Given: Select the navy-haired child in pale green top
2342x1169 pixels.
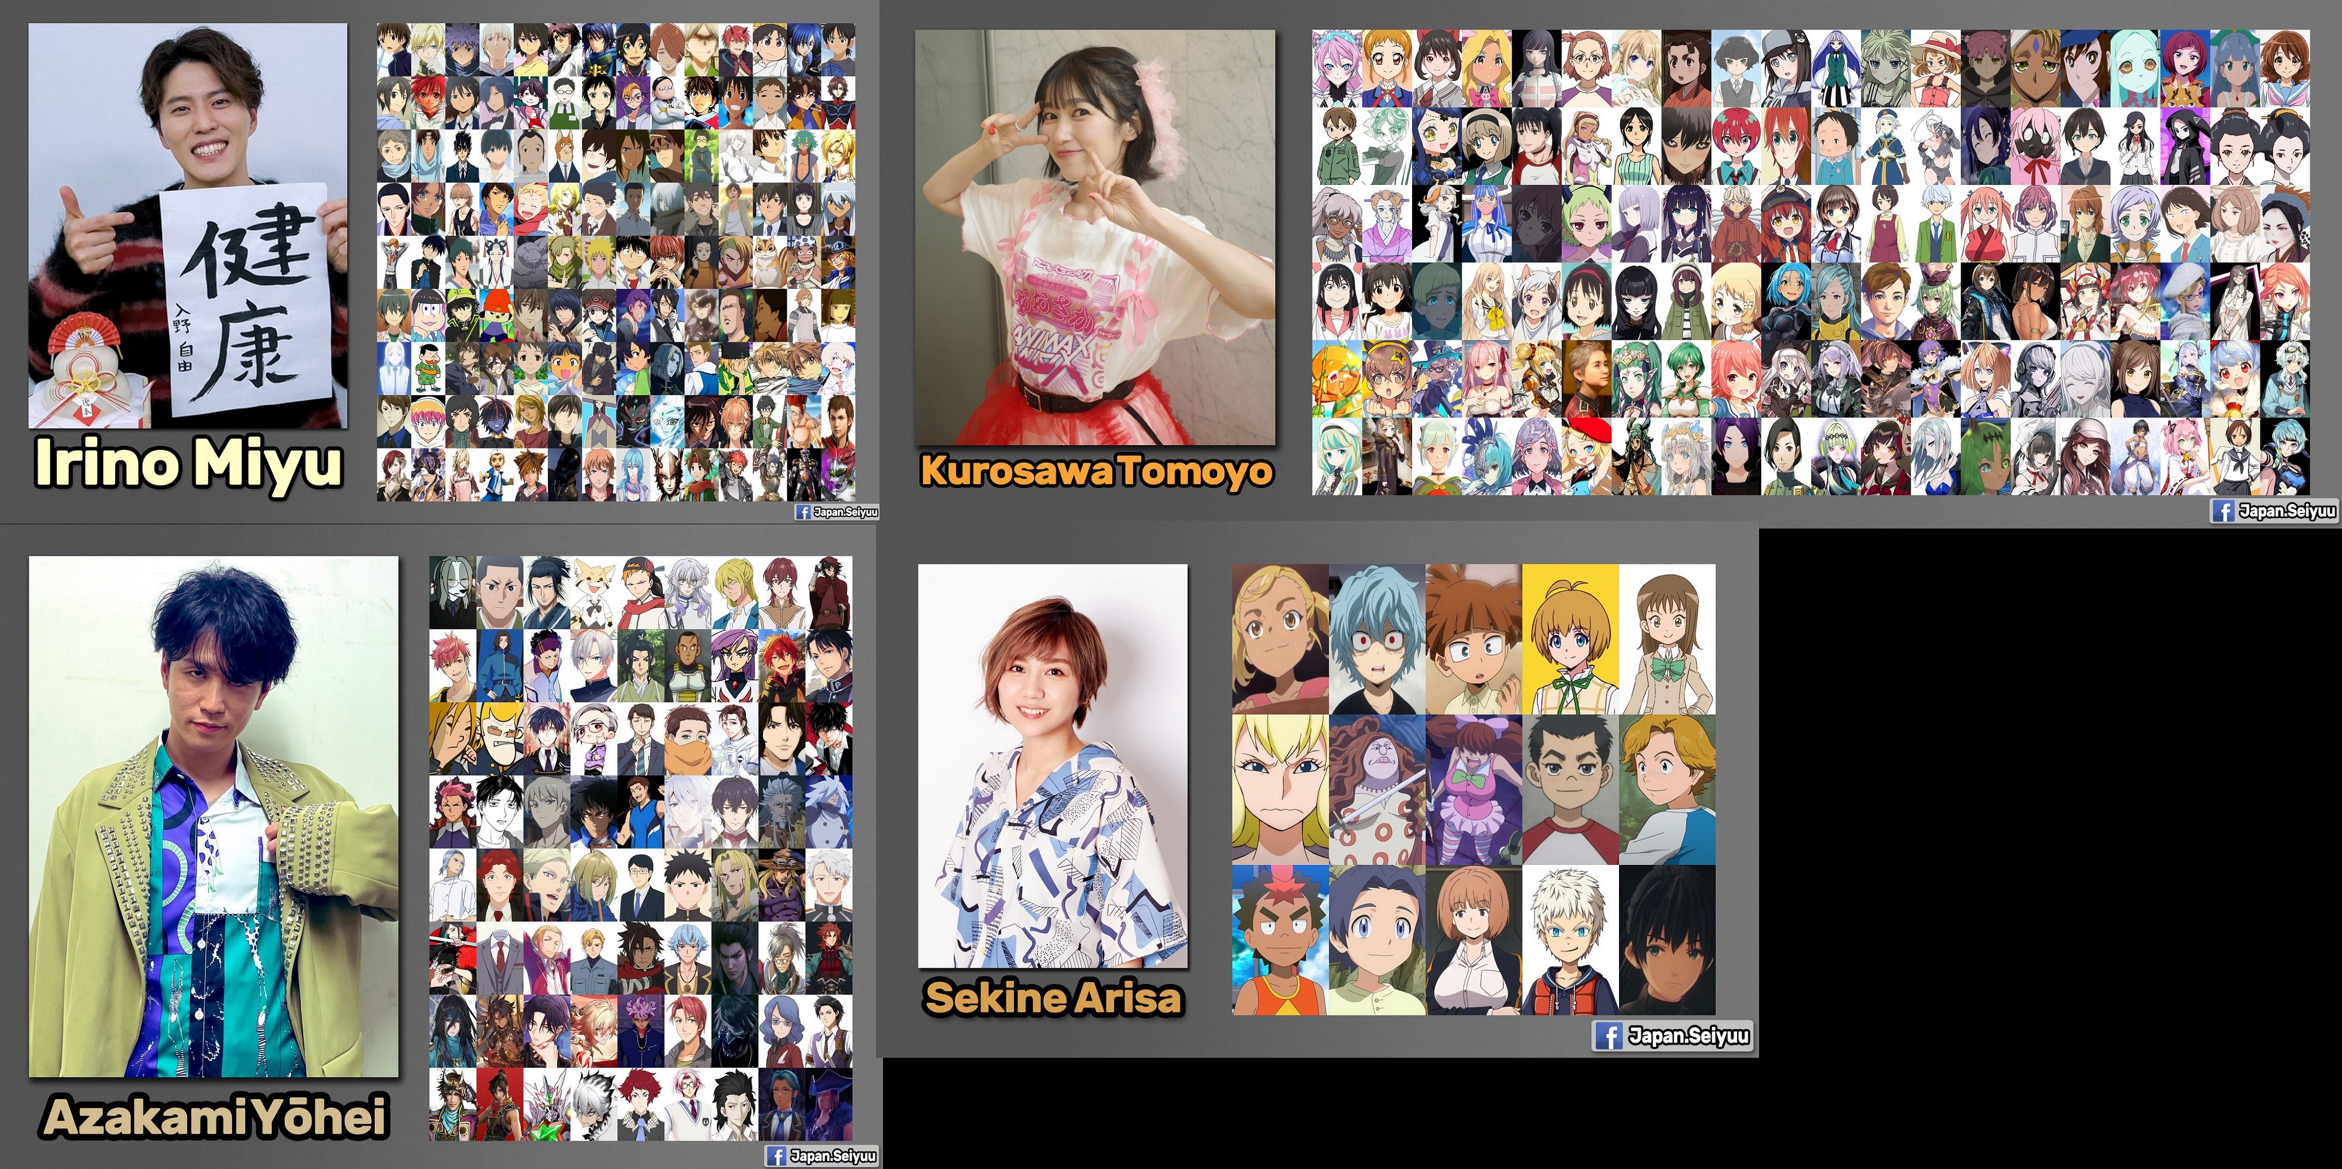Looking at the screenshot, I should (x=1377, y=940).
